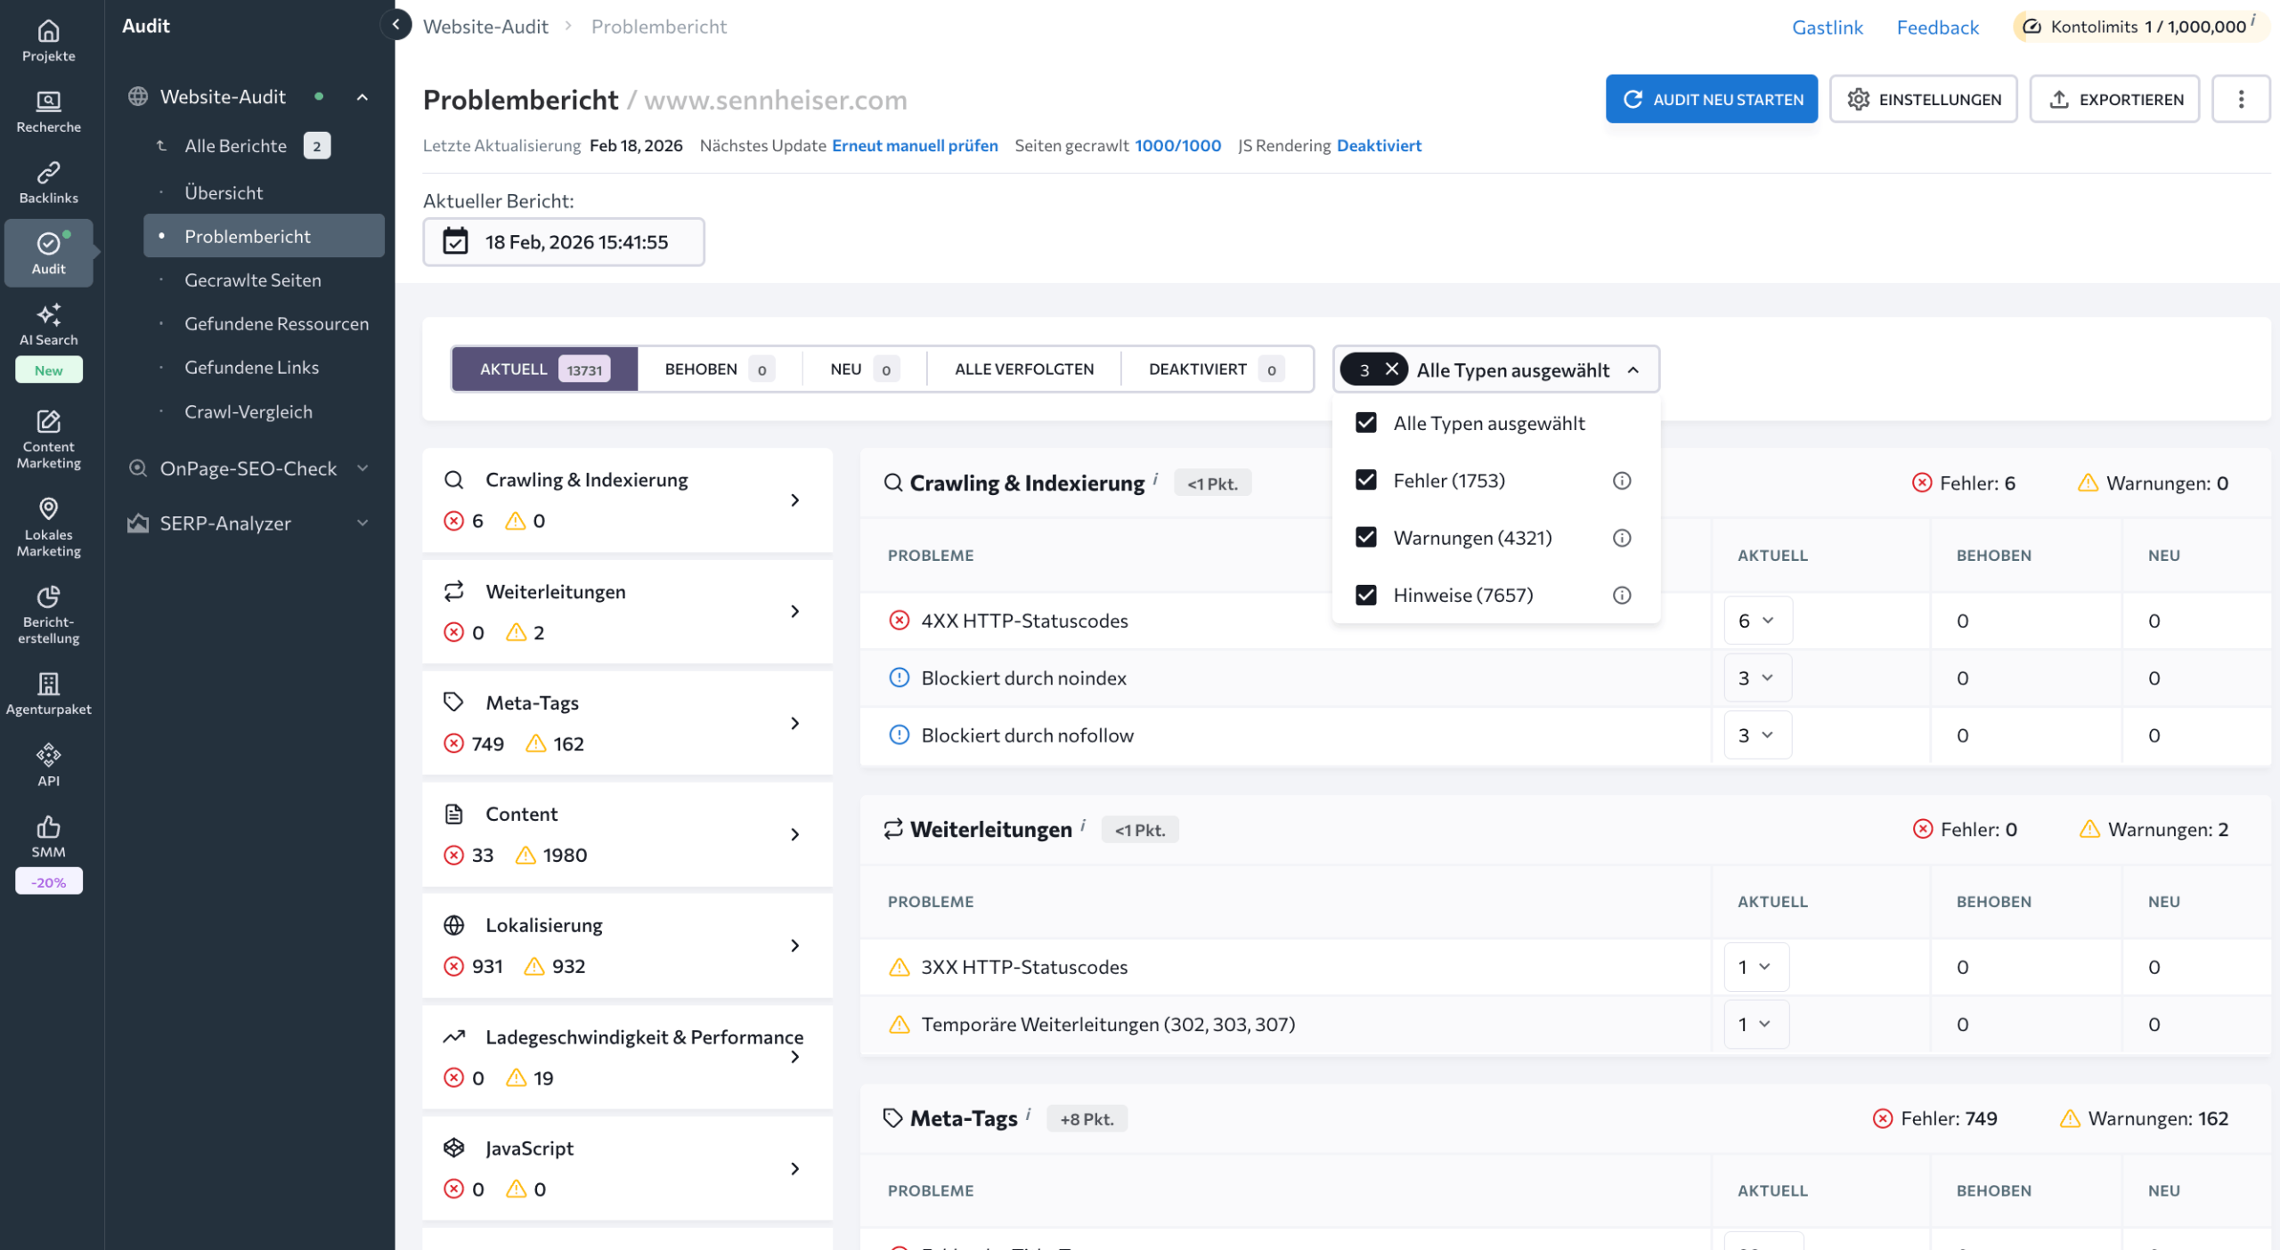
Task: Select Gecrawlte Seiten menu item
Action: pos(253,280)
